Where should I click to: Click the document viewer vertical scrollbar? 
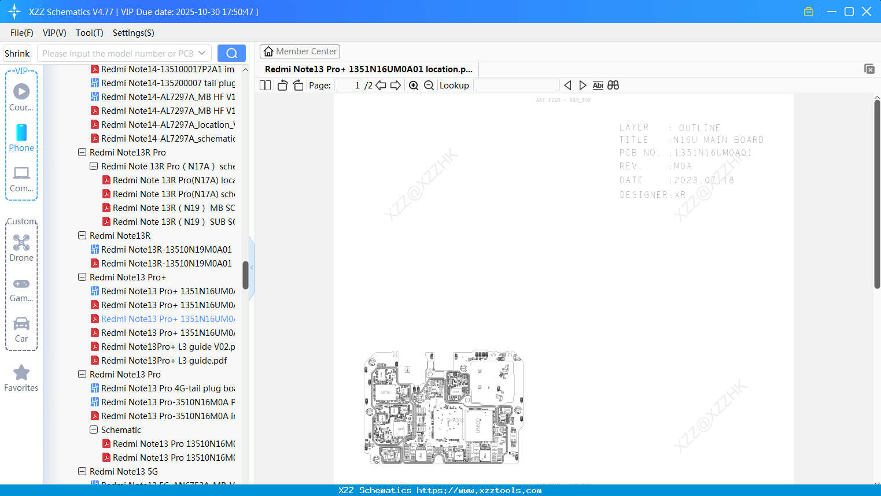[x=877, y=194]
